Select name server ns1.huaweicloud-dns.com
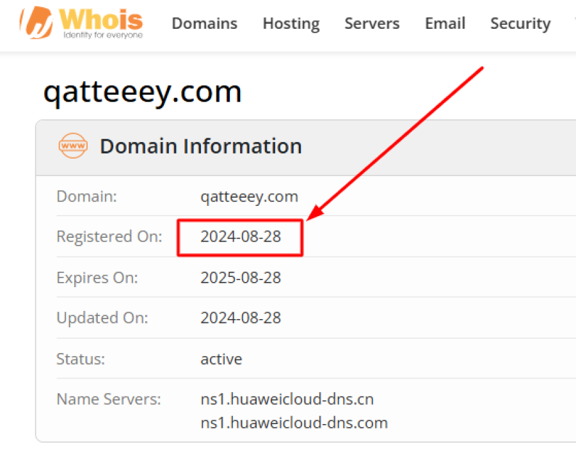This screenshot has height=456, width=576. (294, 422)
